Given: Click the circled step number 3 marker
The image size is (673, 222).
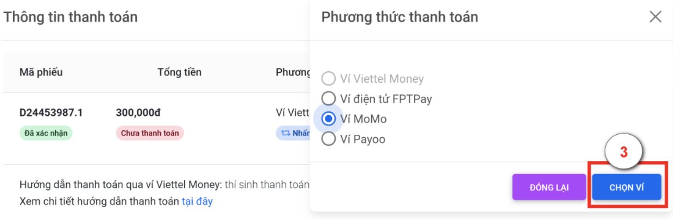Looking at the screenshot, I should click(x=623, y=152).
